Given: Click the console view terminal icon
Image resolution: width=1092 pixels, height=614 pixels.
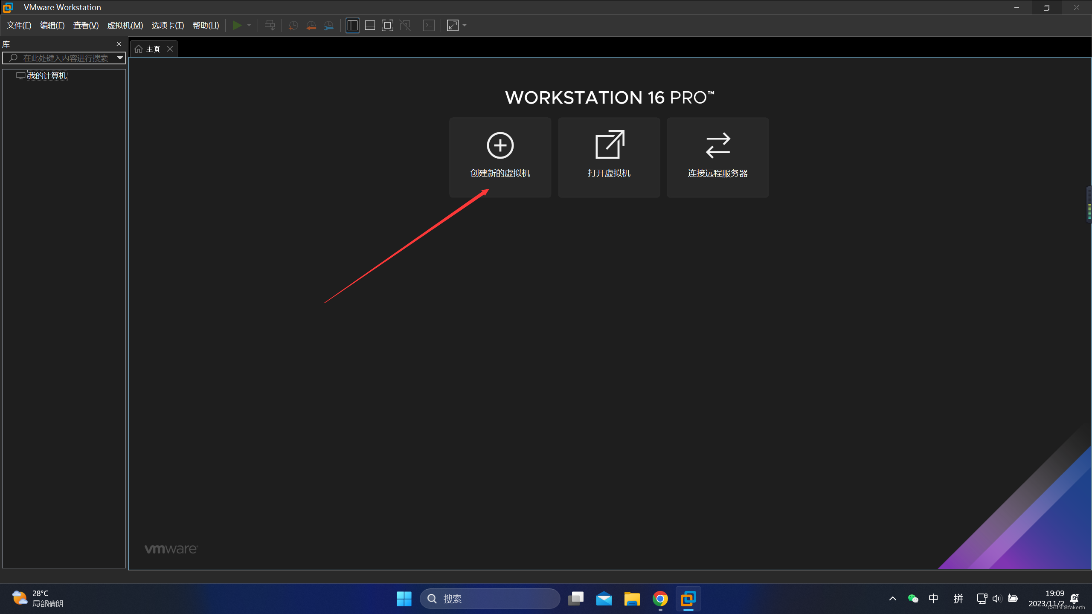Looking at the screenshot, I should pyautogui.click(x=429, y=26).
